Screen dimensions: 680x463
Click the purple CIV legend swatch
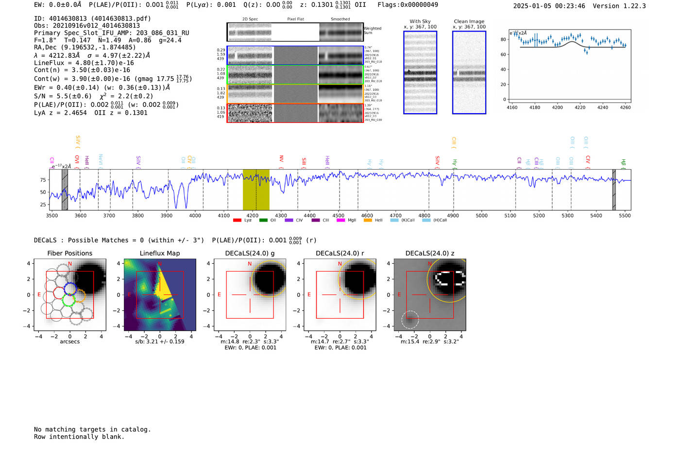289,221
